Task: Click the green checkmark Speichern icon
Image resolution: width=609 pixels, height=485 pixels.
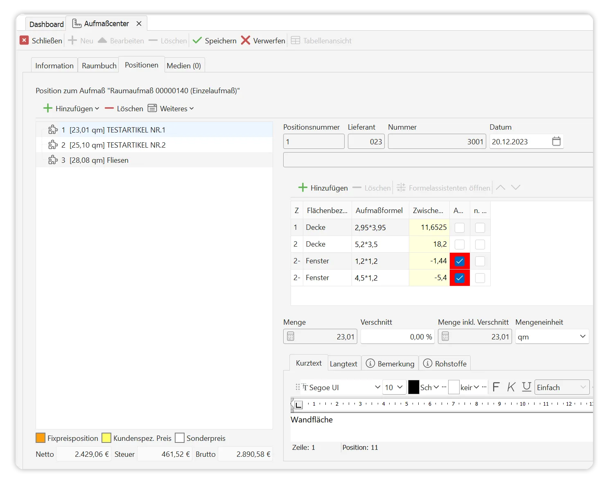Action: click(197, 40)
